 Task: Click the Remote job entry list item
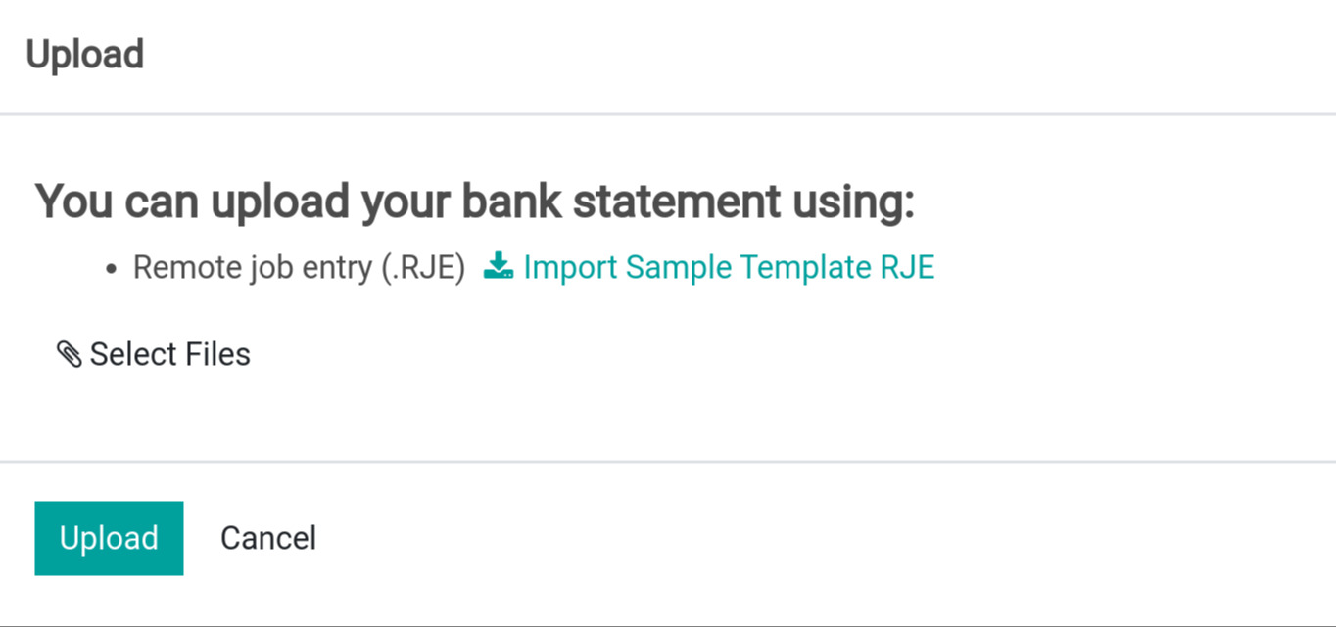298,267
